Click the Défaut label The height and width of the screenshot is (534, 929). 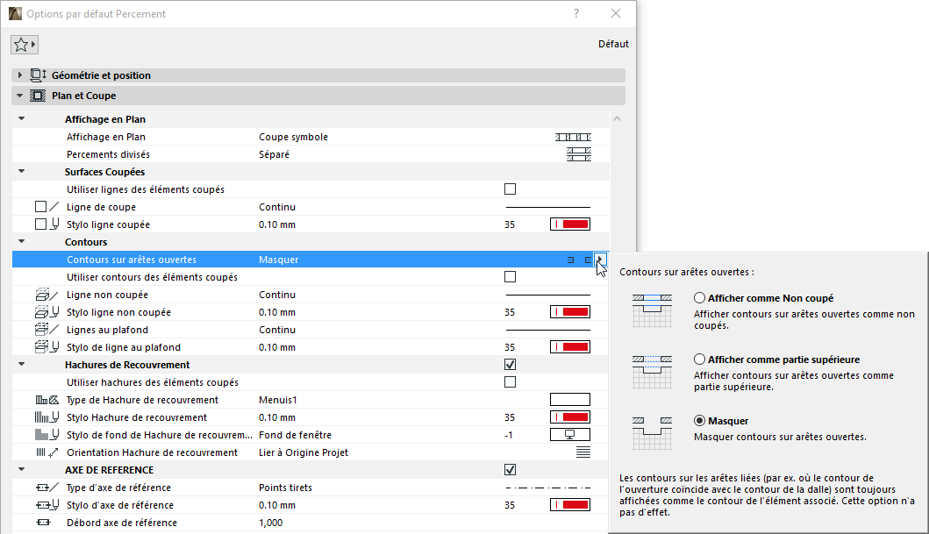pos(613,44)
